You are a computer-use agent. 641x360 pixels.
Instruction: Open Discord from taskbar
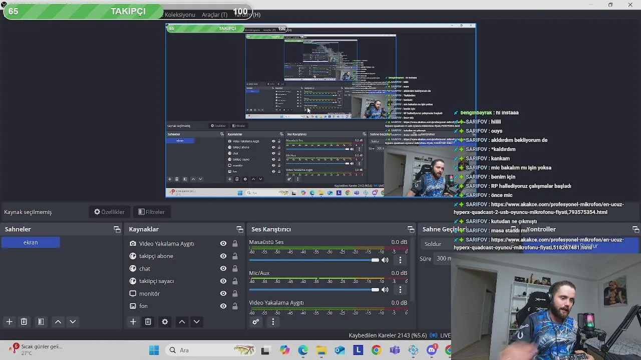tap(432, 350)
